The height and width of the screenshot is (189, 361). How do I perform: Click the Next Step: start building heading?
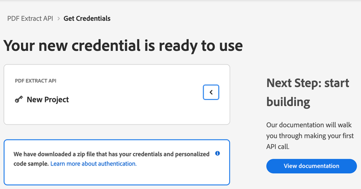click(308, 92)
